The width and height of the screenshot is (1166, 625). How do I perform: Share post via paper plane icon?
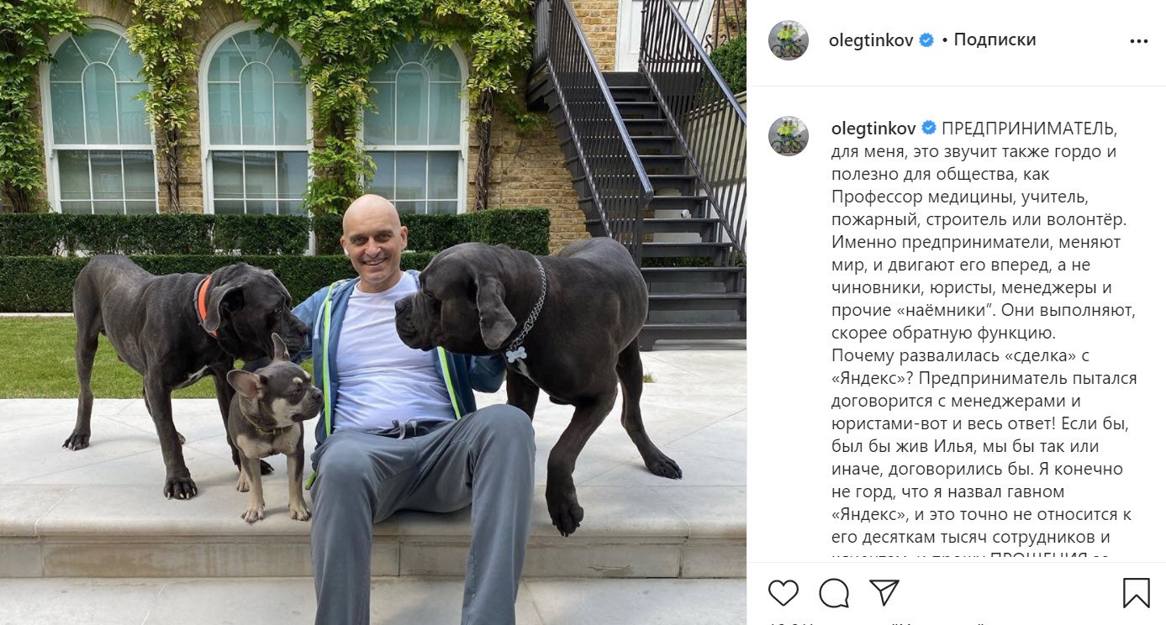pyautogui.click(x=884, y=592)
